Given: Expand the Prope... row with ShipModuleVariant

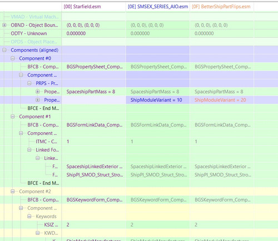Looking at the screenshot, I should tap(38, 100).
